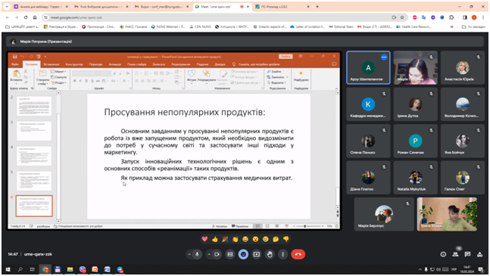Open options on the tile with the A avatar
This screenshot has height=276, width=490.
tap(384, 57)
